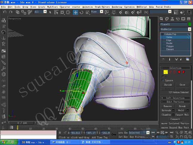Click Pin Stack icon below modifier stack

point(163,59)
